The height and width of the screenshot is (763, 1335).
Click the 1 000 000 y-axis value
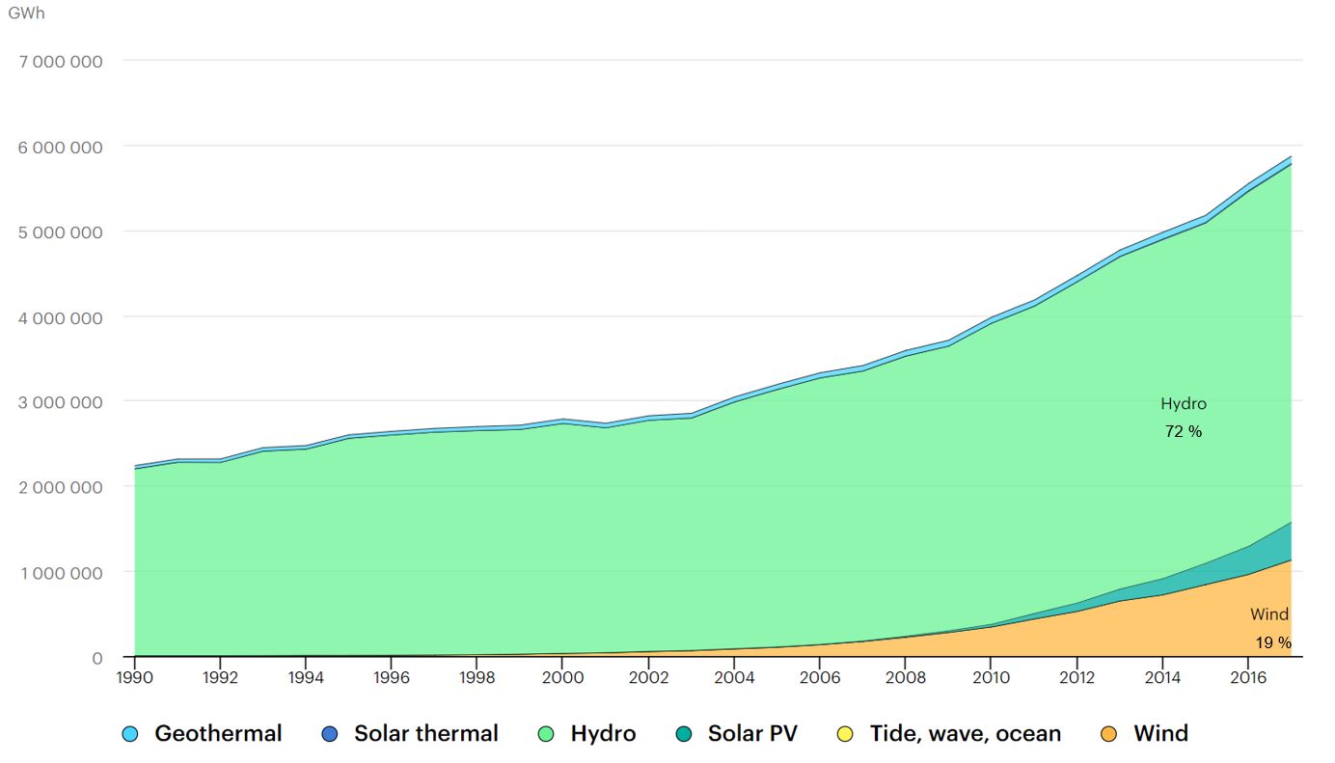(61, 573)
